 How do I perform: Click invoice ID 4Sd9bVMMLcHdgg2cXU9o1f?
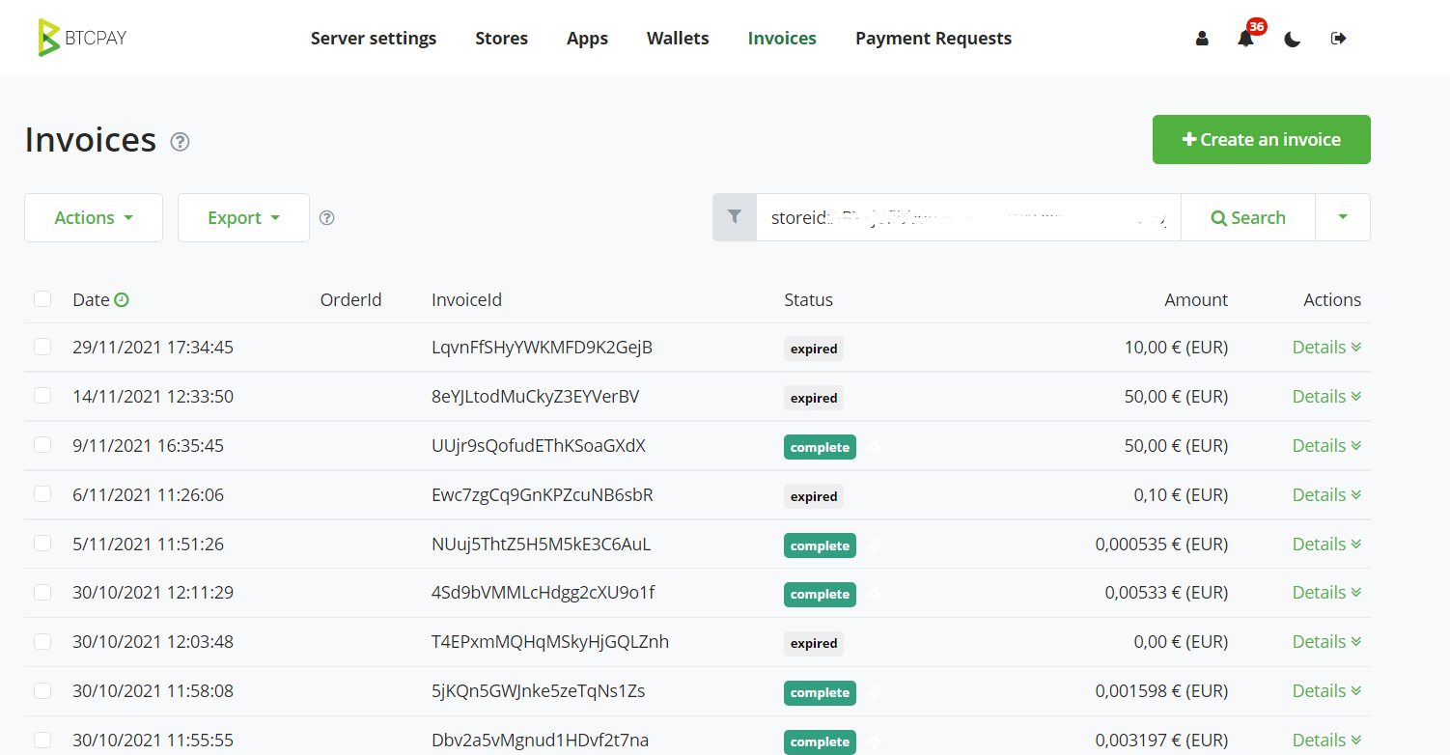544,592
